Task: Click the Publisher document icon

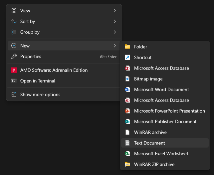Action: pos(127,122)
